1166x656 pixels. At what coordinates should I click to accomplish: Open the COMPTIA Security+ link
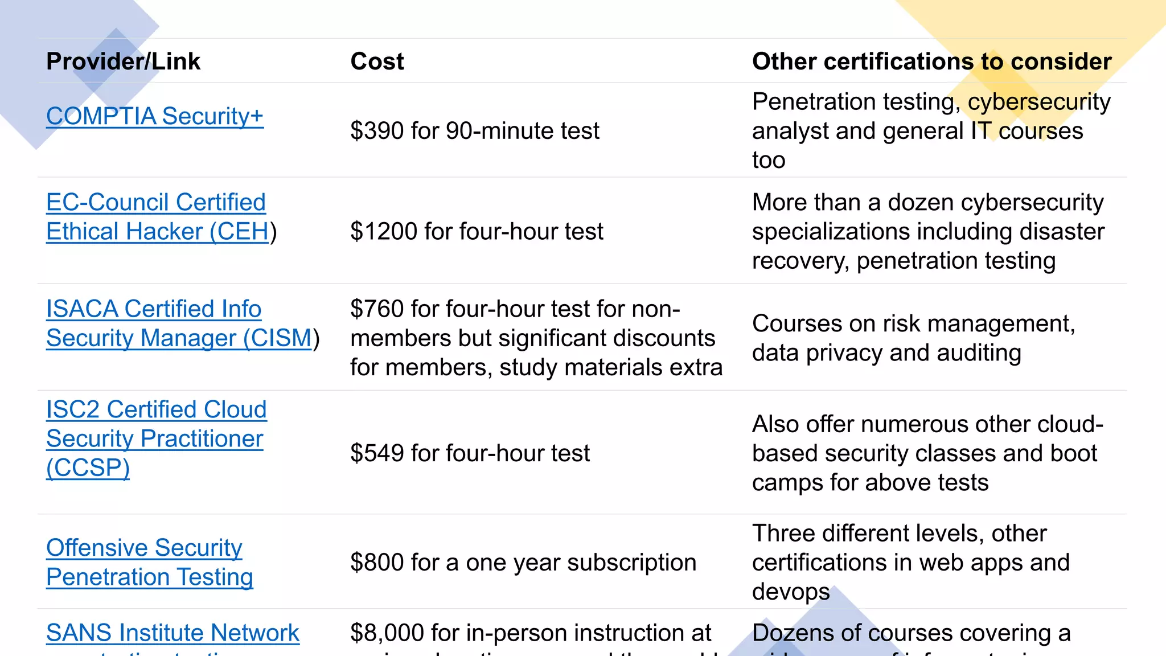(x=154, y=116)
